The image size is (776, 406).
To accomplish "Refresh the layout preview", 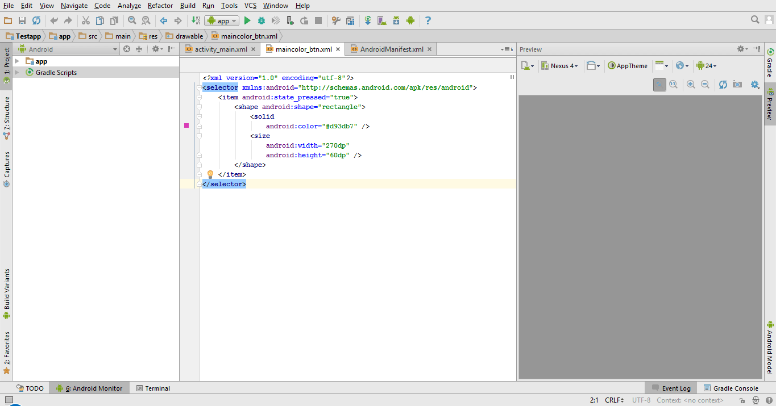I will tap(723, 84).
